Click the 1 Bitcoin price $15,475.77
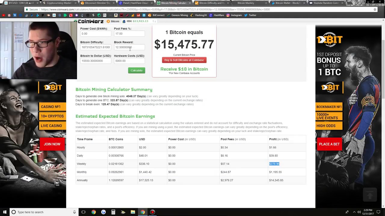 pyautogui.click(x=184, y=44)
